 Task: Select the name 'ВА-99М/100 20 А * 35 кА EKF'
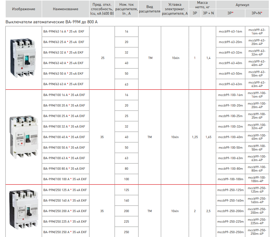[64, 105]
